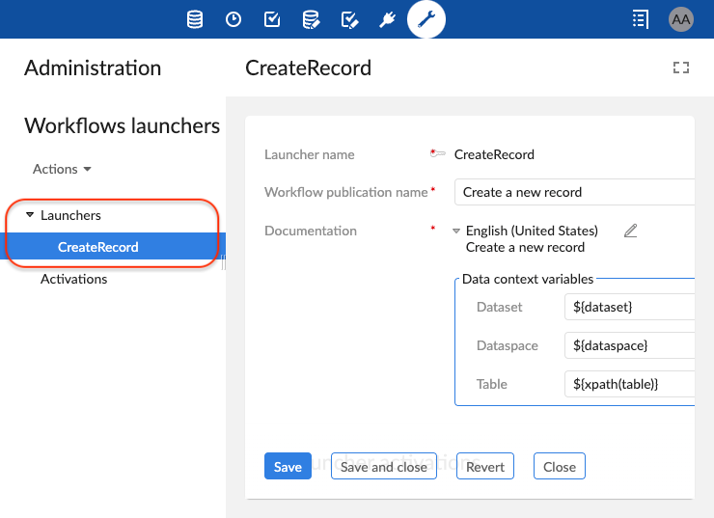Open the Data (database) section icon

click(195, 19)
